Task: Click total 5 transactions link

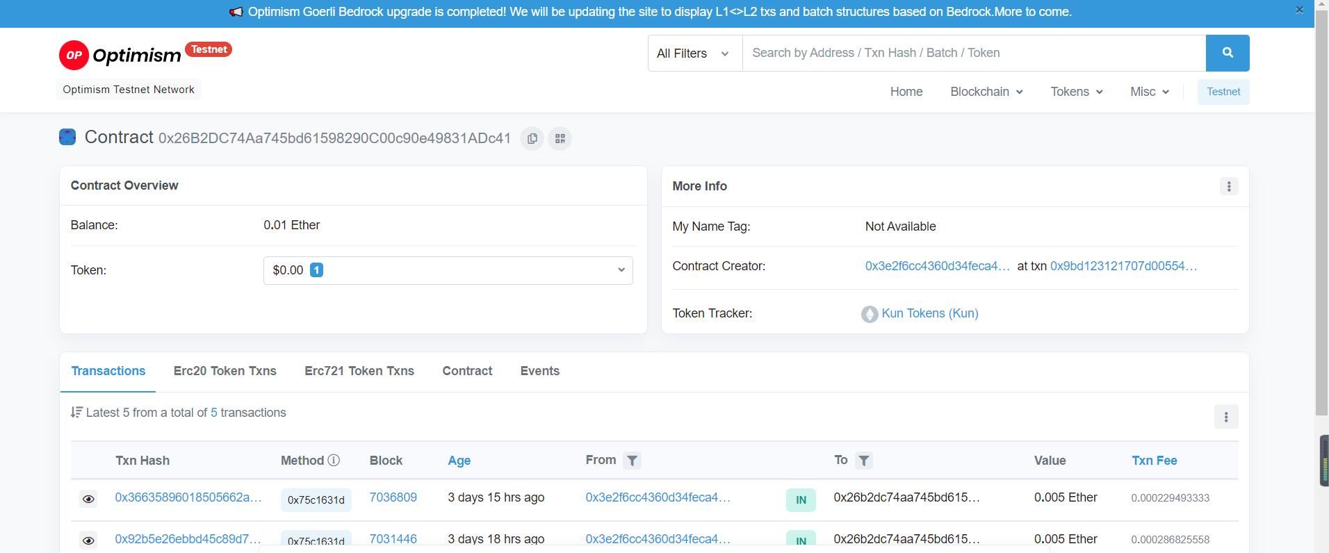Action: (x=214, y=413)
